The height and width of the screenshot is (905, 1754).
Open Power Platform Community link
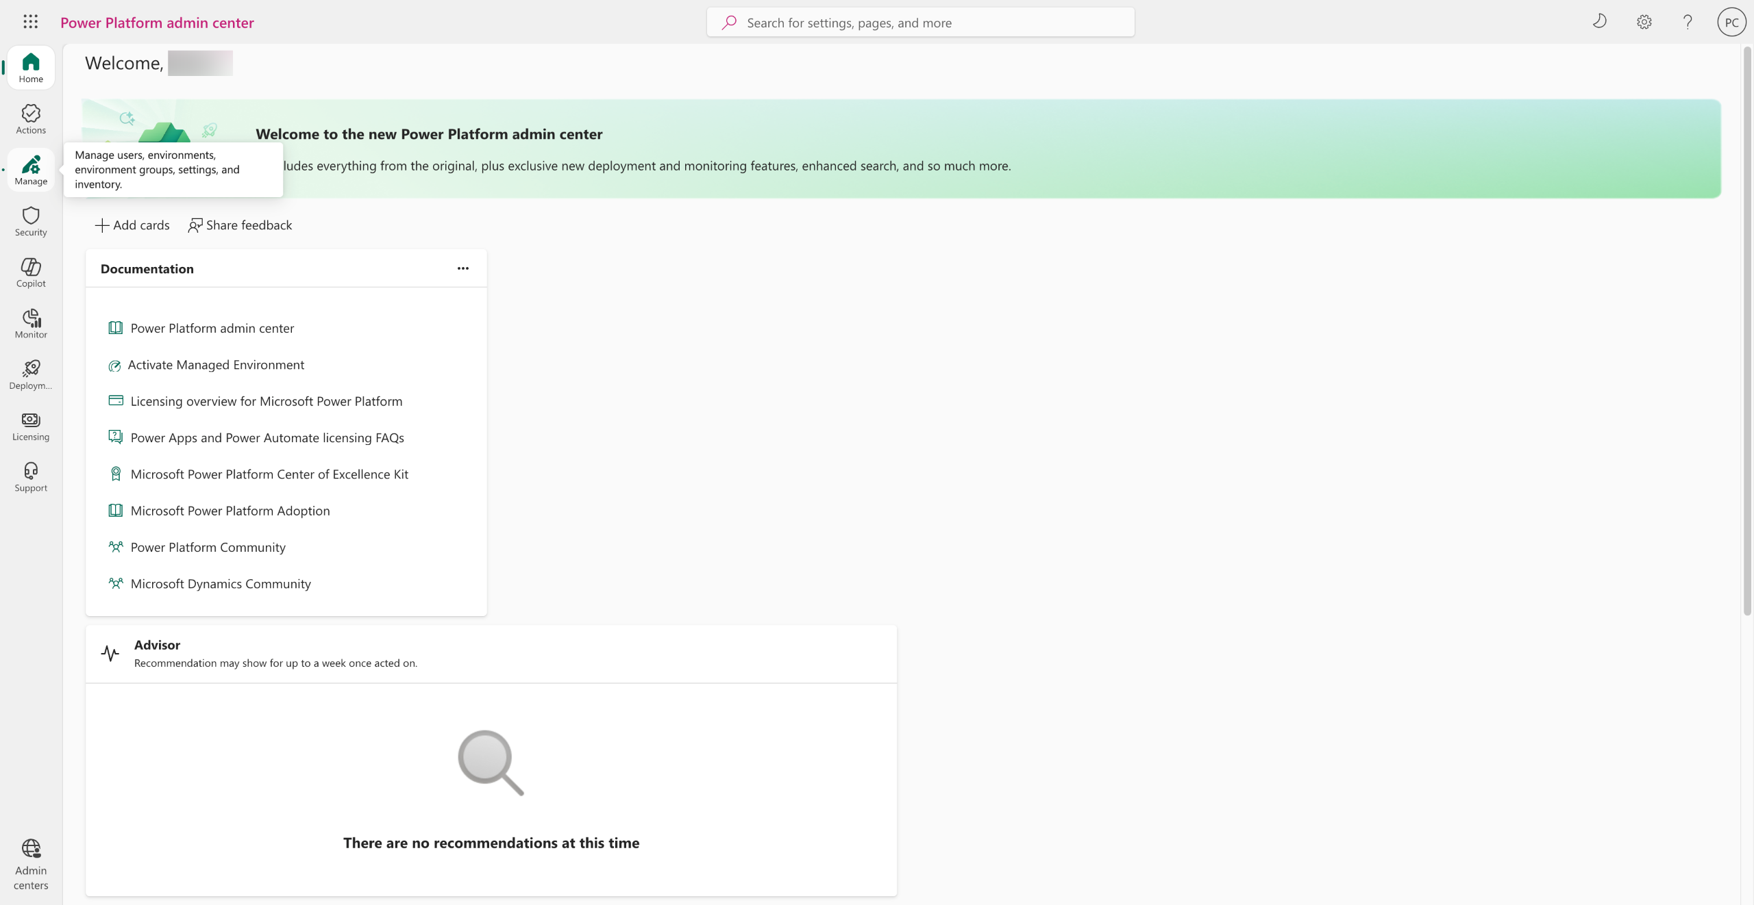point(208,547)
